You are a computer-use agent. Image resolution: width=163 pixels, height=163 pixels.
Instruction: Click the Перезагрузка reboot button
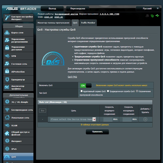[x=77, y=8]
